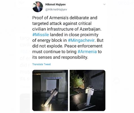This screenshot has height=113, width=134.
Task: View the right attached photo with tree
Action: coord(87,90)
